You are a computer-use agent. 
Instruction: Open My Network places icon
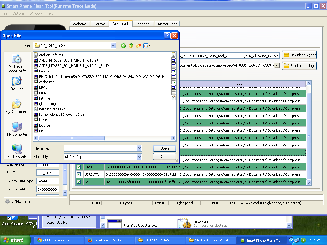click(x=17, y=152)
